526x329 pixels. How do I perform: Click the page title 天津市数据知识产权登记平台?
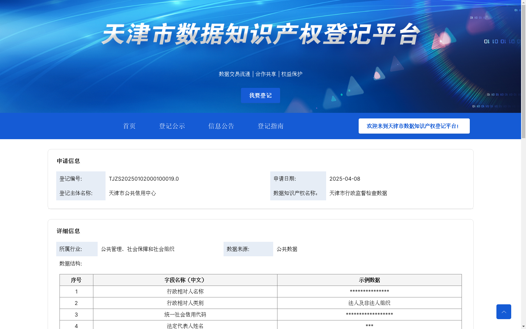261,34
